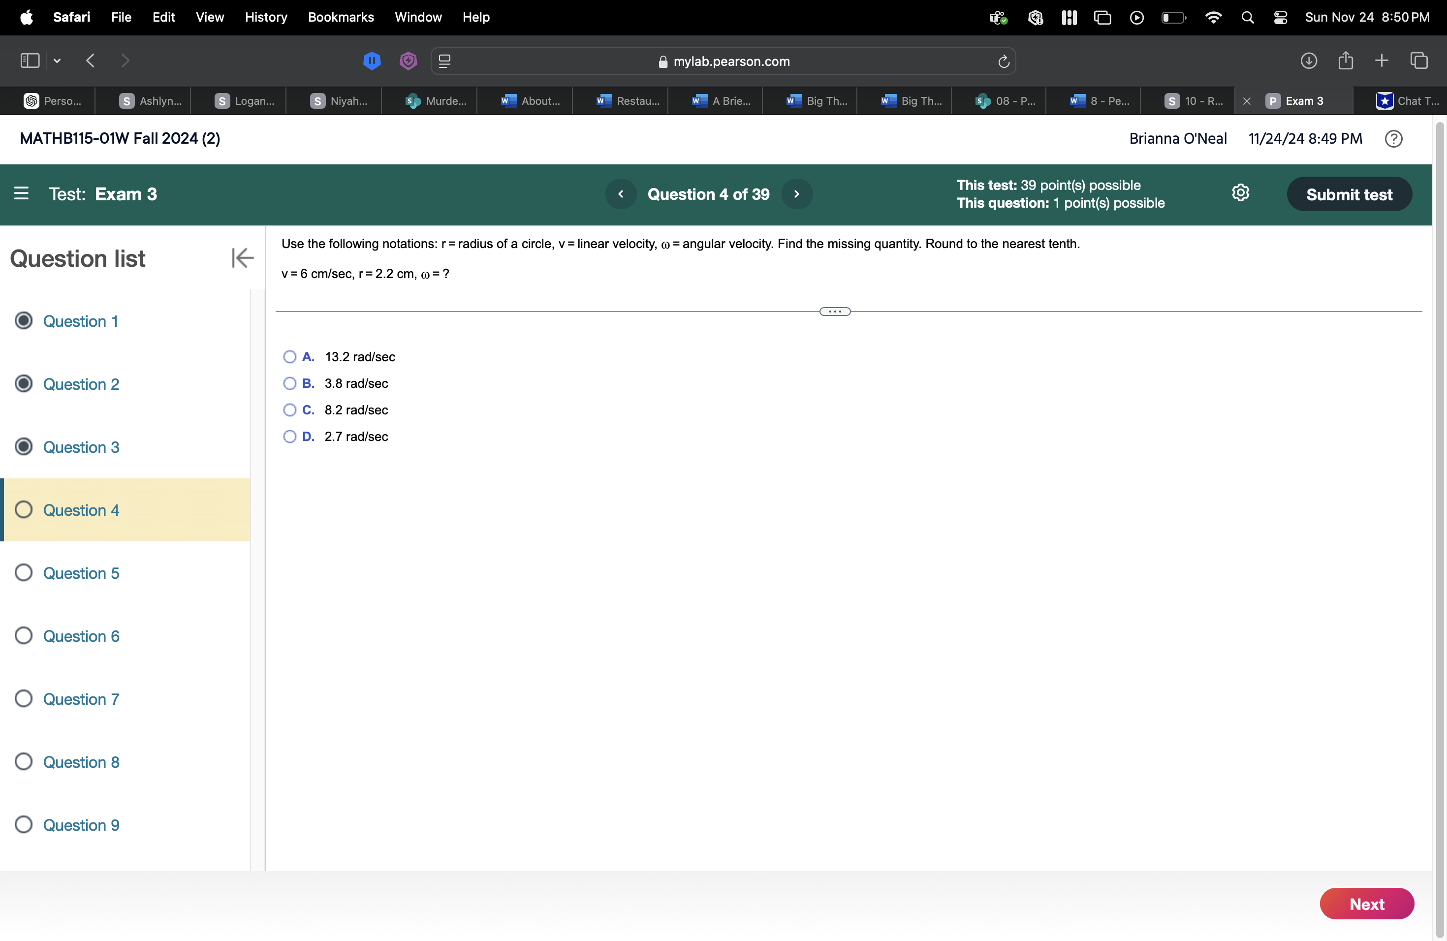Go back using the previous question chevron
Screen dimensions: 1447x941
[621, 194]
